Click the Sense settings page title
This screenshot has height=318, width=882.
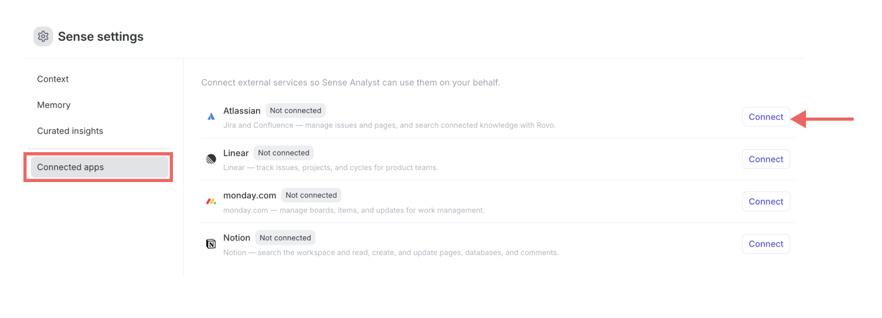click(x=101, y=36)
